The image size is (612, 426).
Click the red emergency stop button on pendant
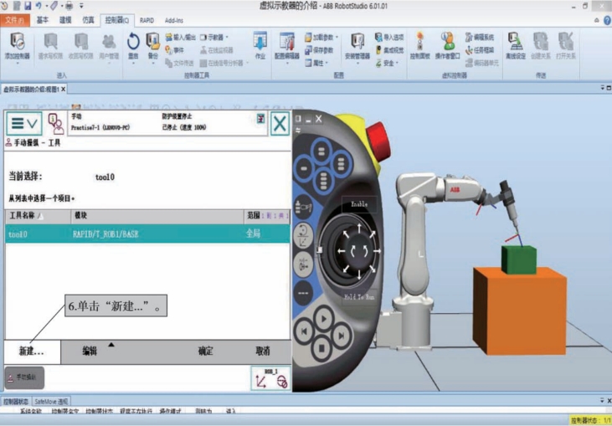[x=378, y=143]
